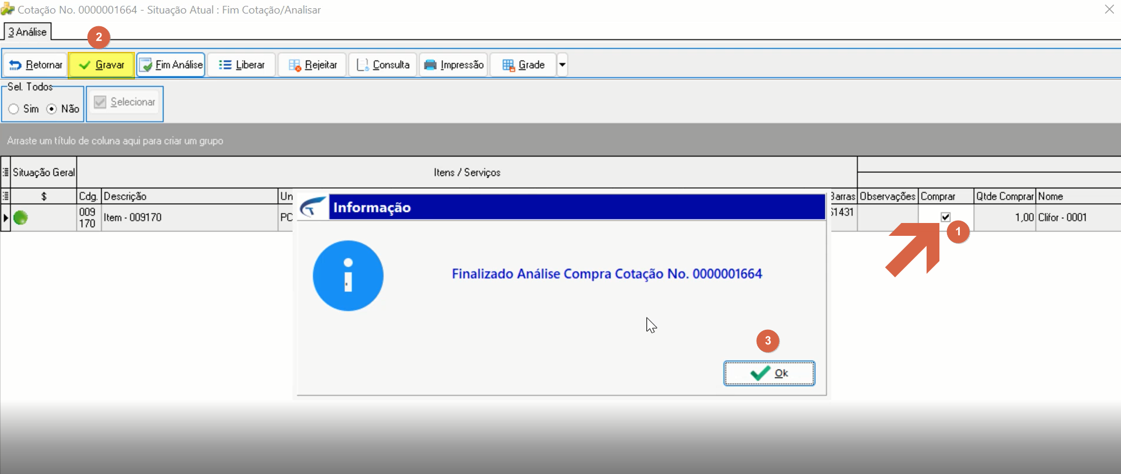Click the Itens / Serviços band header

point(467,172)
